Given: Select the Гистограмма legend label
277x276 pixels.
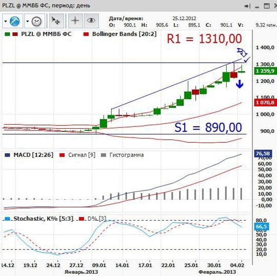Looking at the screenshot, I should [x=126, y=155].
